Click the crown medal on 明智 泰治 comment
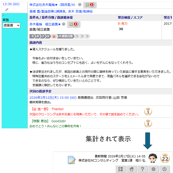 point(148,123)
